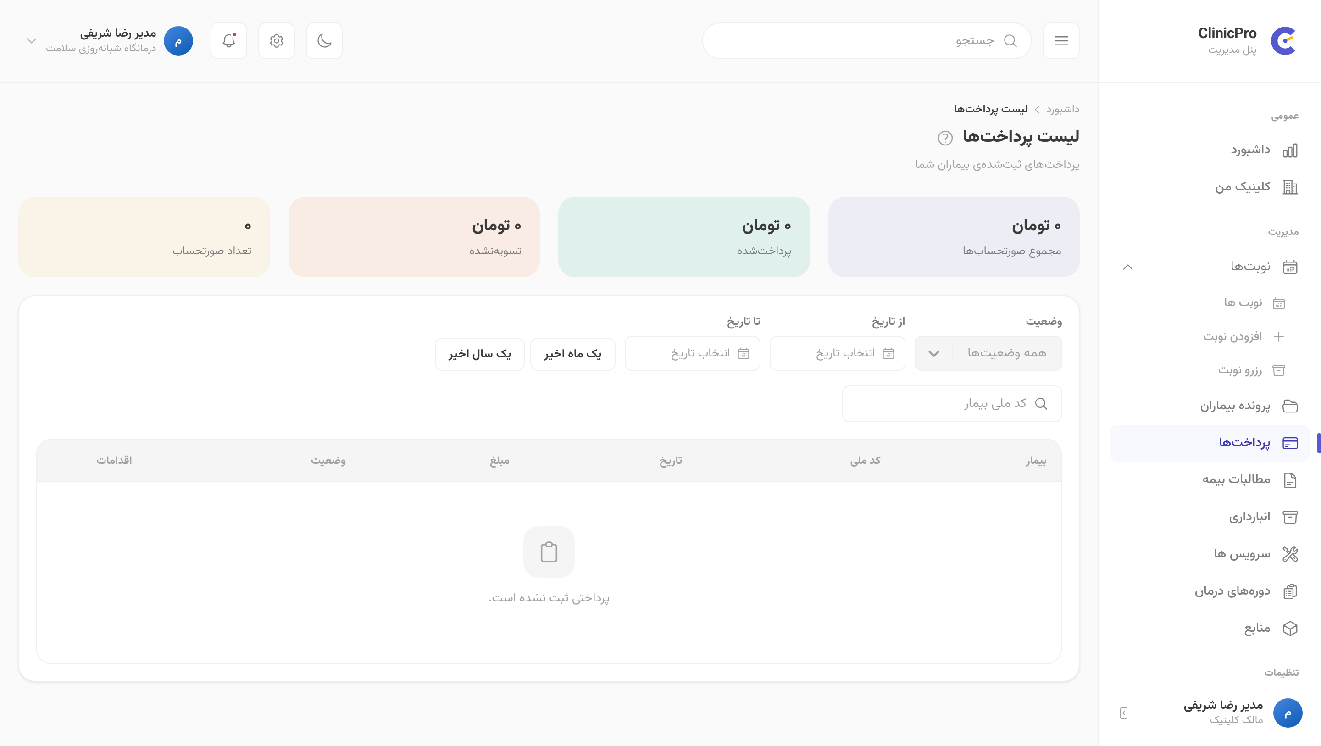This screenshot has height=746, width=1321.
Task: Click the کد ملی column header
Action: coord(865,461)
